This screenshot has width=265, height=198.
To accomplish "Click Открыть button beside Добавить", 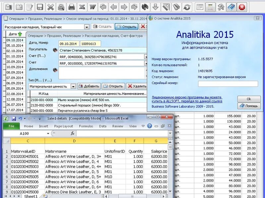I will pos(113,86).
